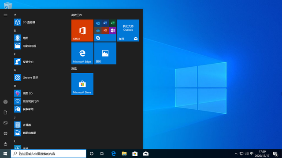Open Mail from taskbar
Image resolution: width=282 pixels, height=158 pixels.
[x=146, y=154]
